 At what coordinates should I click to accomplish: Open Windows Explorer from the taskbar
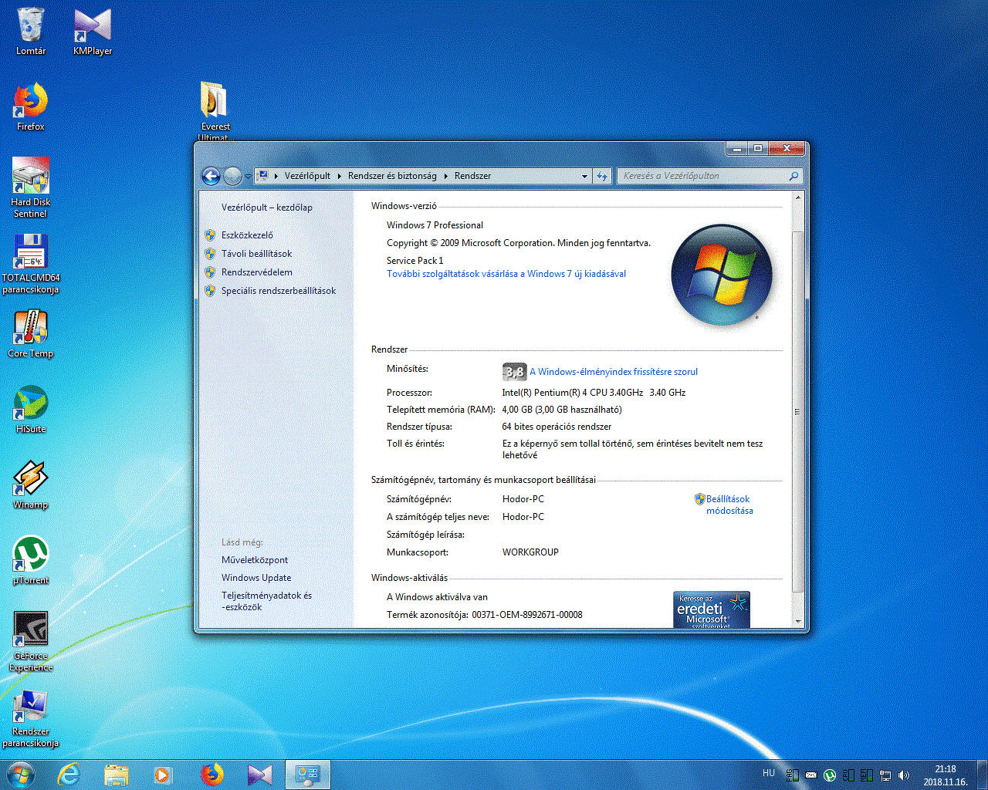(x=117, y=774)
